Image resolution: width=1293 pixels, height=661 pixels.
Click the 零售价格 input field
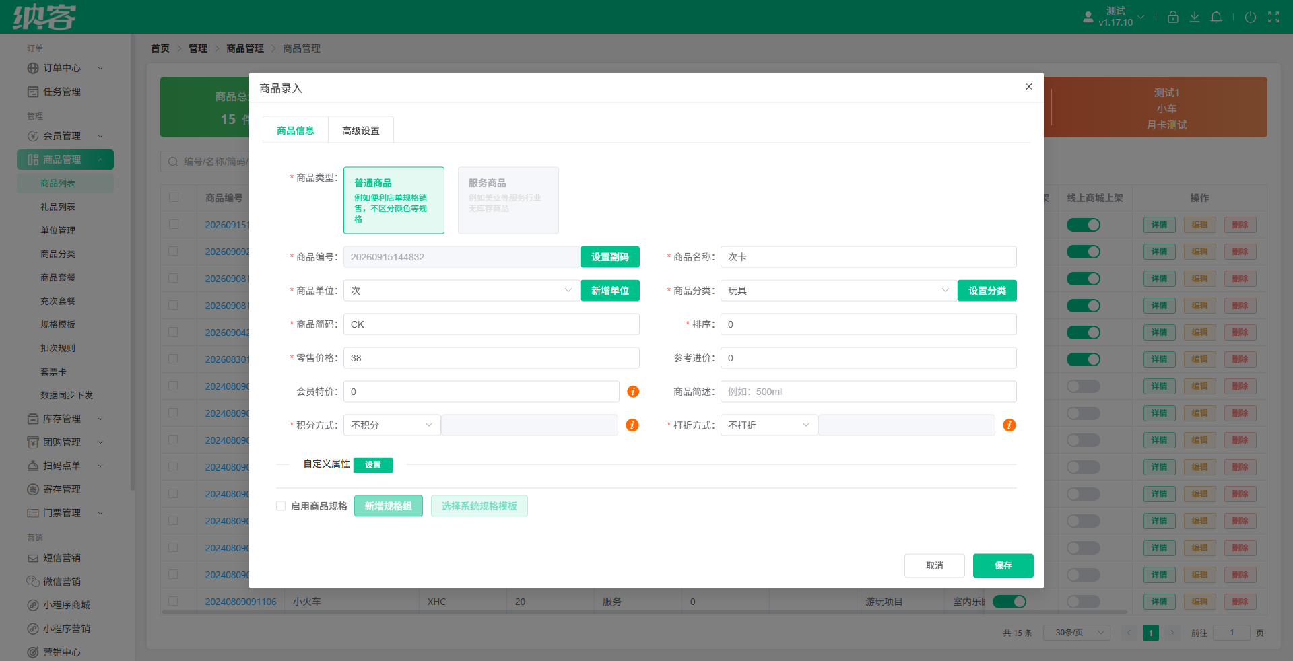coord(492,358)
